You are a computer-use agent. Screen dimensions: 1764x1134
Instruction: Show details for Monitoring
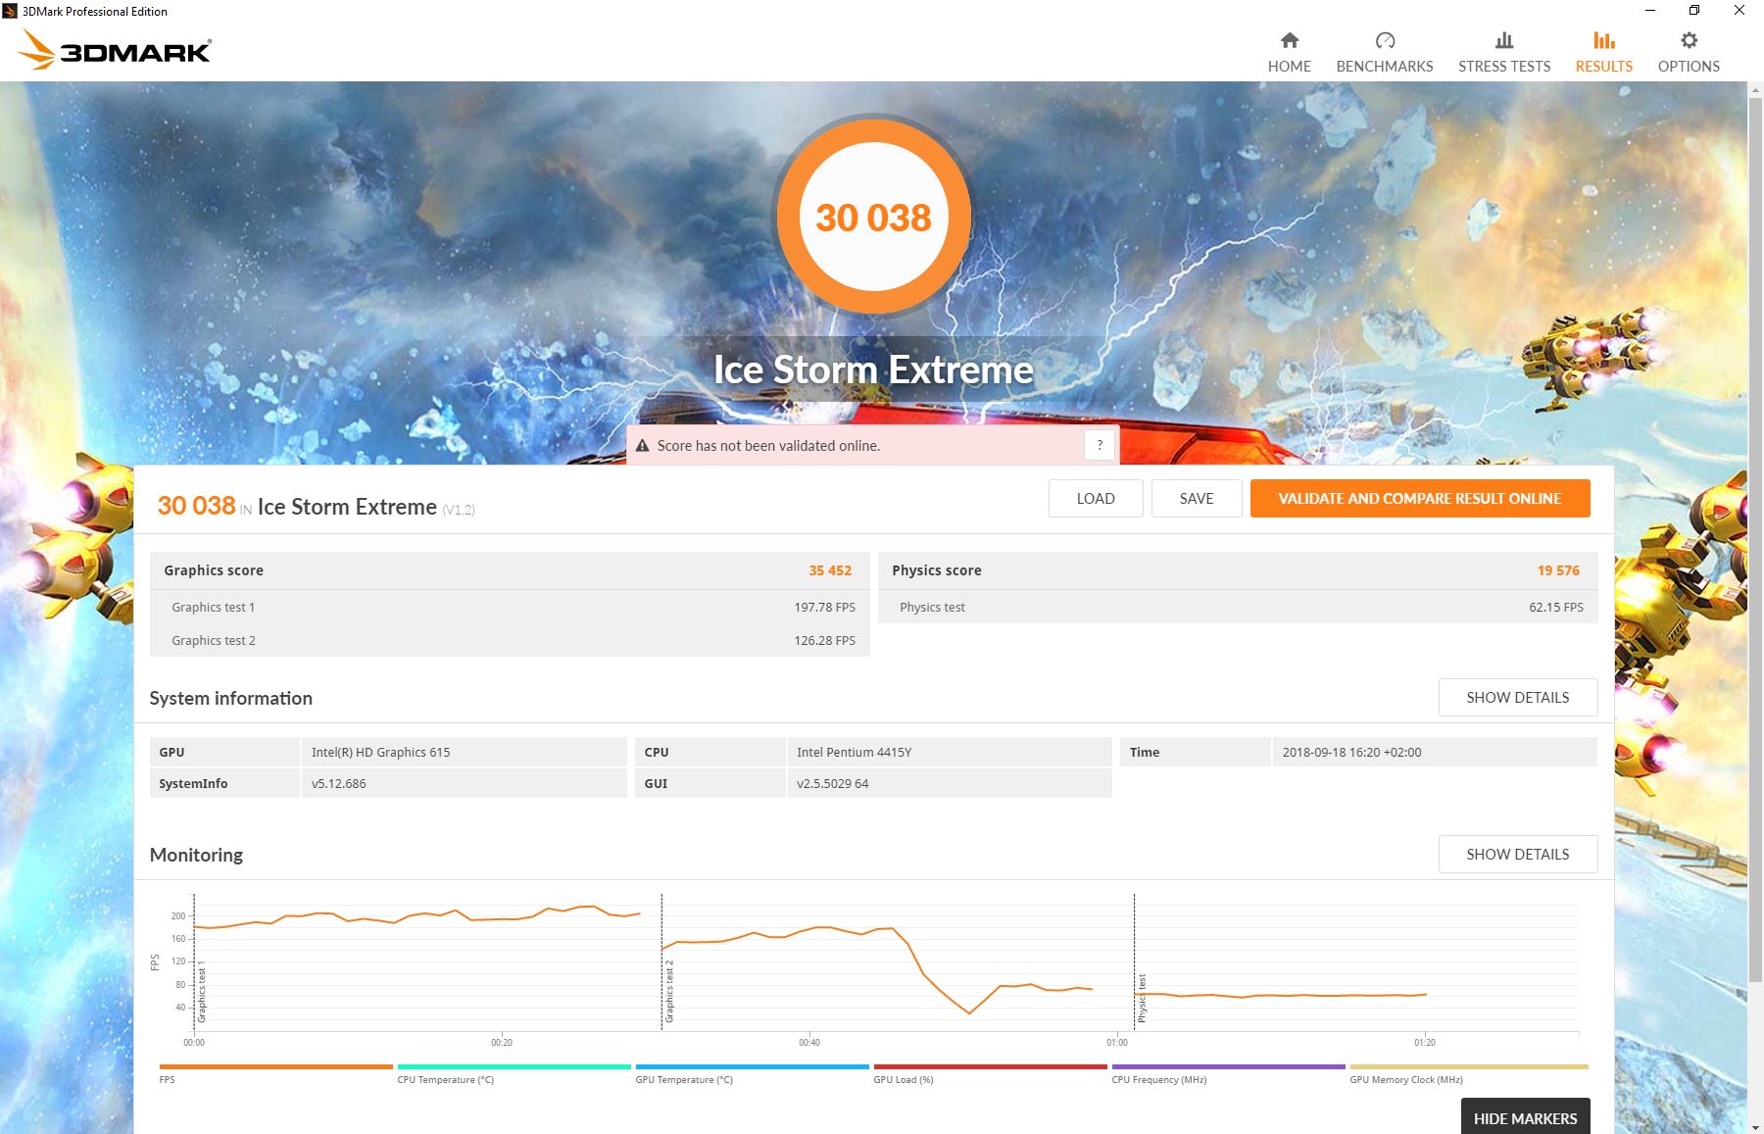coord(1518,854)
